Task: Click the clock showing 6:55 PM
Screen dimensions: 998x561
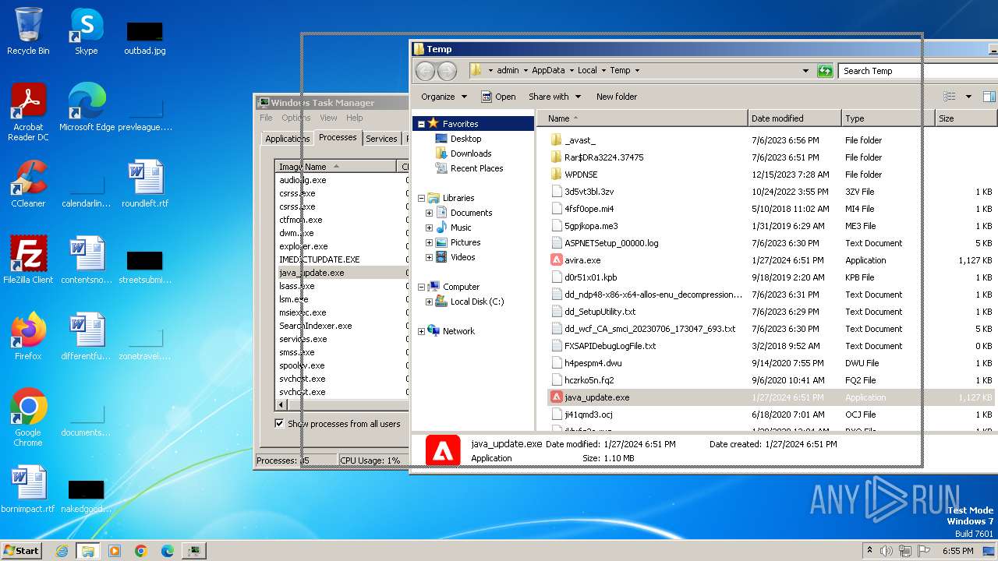Action: [x=957, y=551]
